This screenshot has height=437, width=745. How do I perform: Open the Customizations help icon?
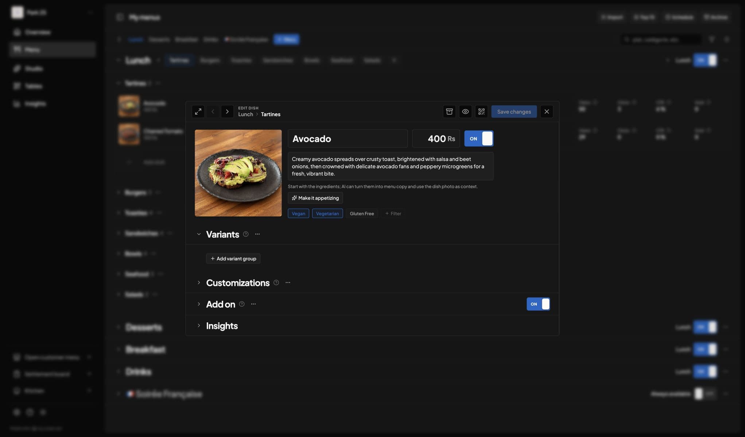pyautogui.click(x=276, y=283)
